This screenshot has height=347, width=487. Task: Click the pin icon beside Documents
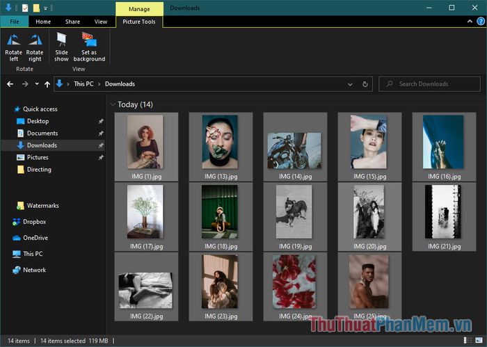pyautogui.click(x=101, y=134)
